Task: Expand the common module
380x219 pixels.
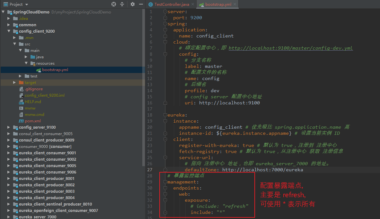Action: click(9, 25)
